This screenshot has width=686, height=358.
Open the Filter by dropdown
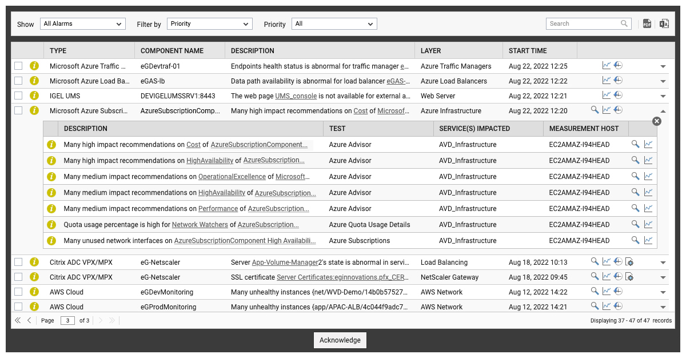click(x=210, y=24)
